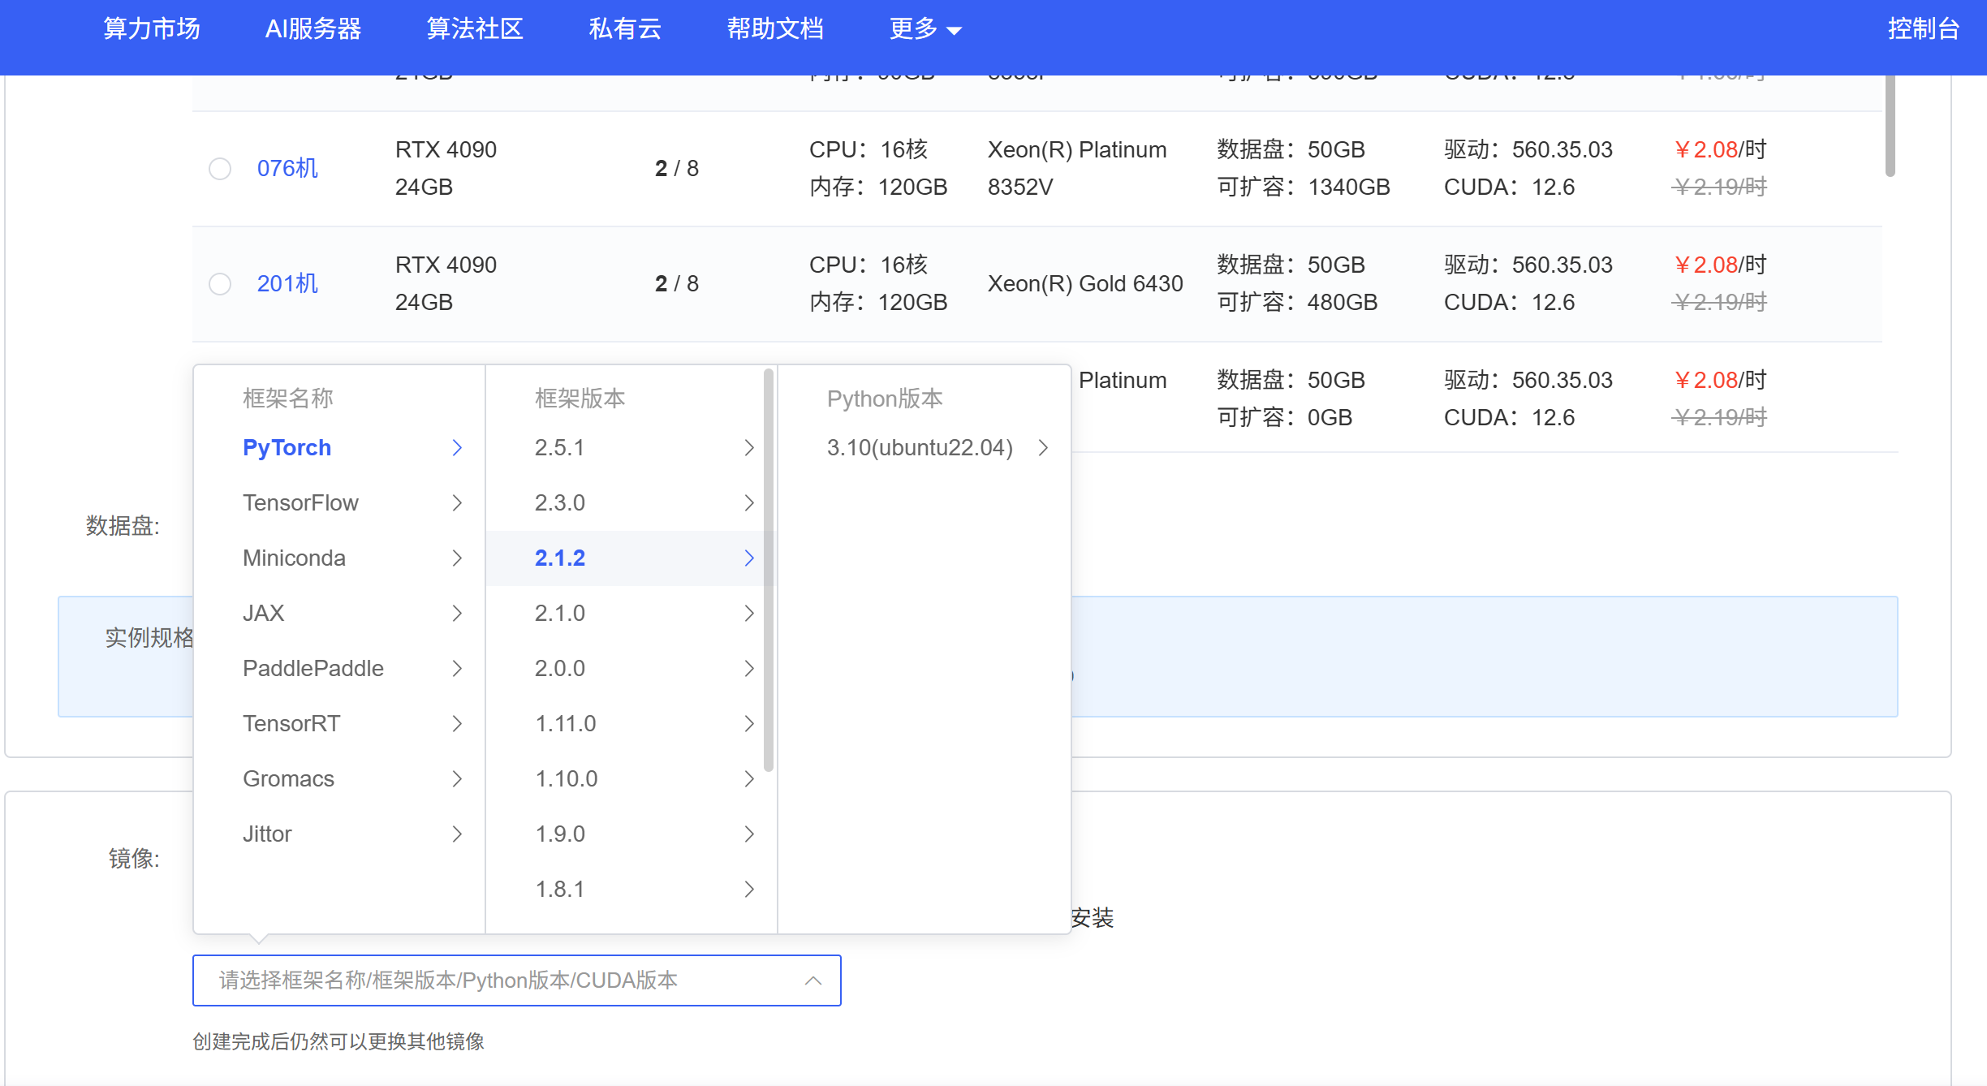Screen dimensions: 1987x1086
Task: Click the chevron next to PaddlePaddle
Action: click(x=457, y=669)
